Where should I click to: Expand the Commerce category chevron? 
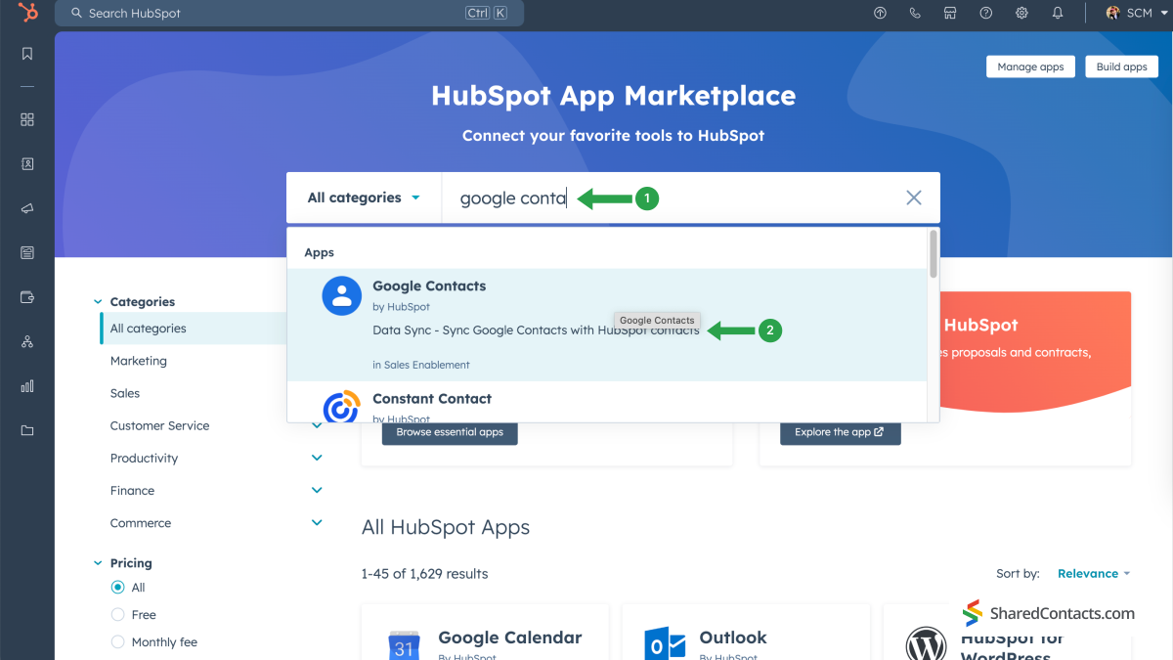click(x=317, y=523)
